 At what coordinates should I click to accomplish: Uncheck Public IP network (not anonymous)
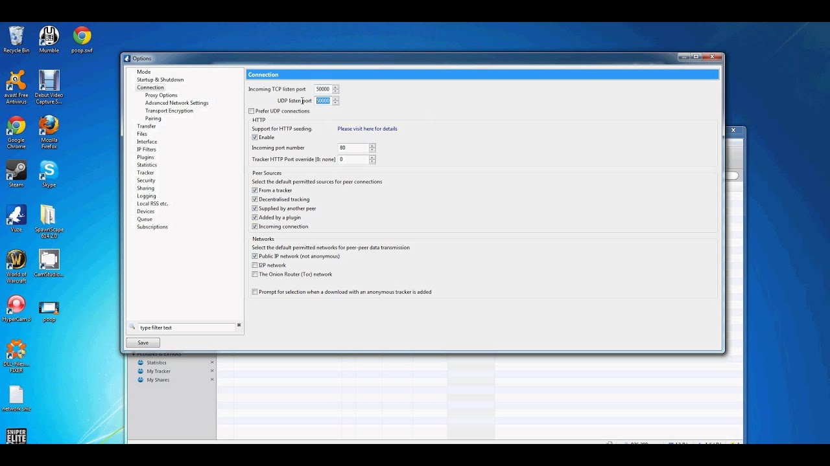[255, 256]
